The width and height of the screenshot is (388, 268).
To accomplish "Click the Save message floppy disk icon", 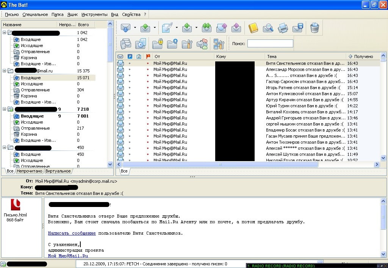I will coord(298,28).
